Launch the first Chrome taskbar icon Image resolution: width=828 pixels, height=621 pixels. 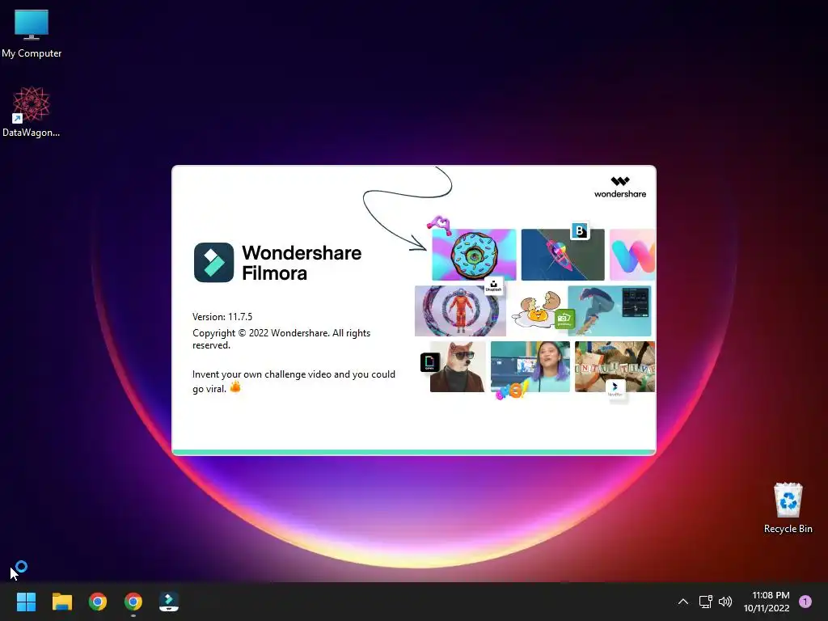pyautogui.click(x=98, y=602)
